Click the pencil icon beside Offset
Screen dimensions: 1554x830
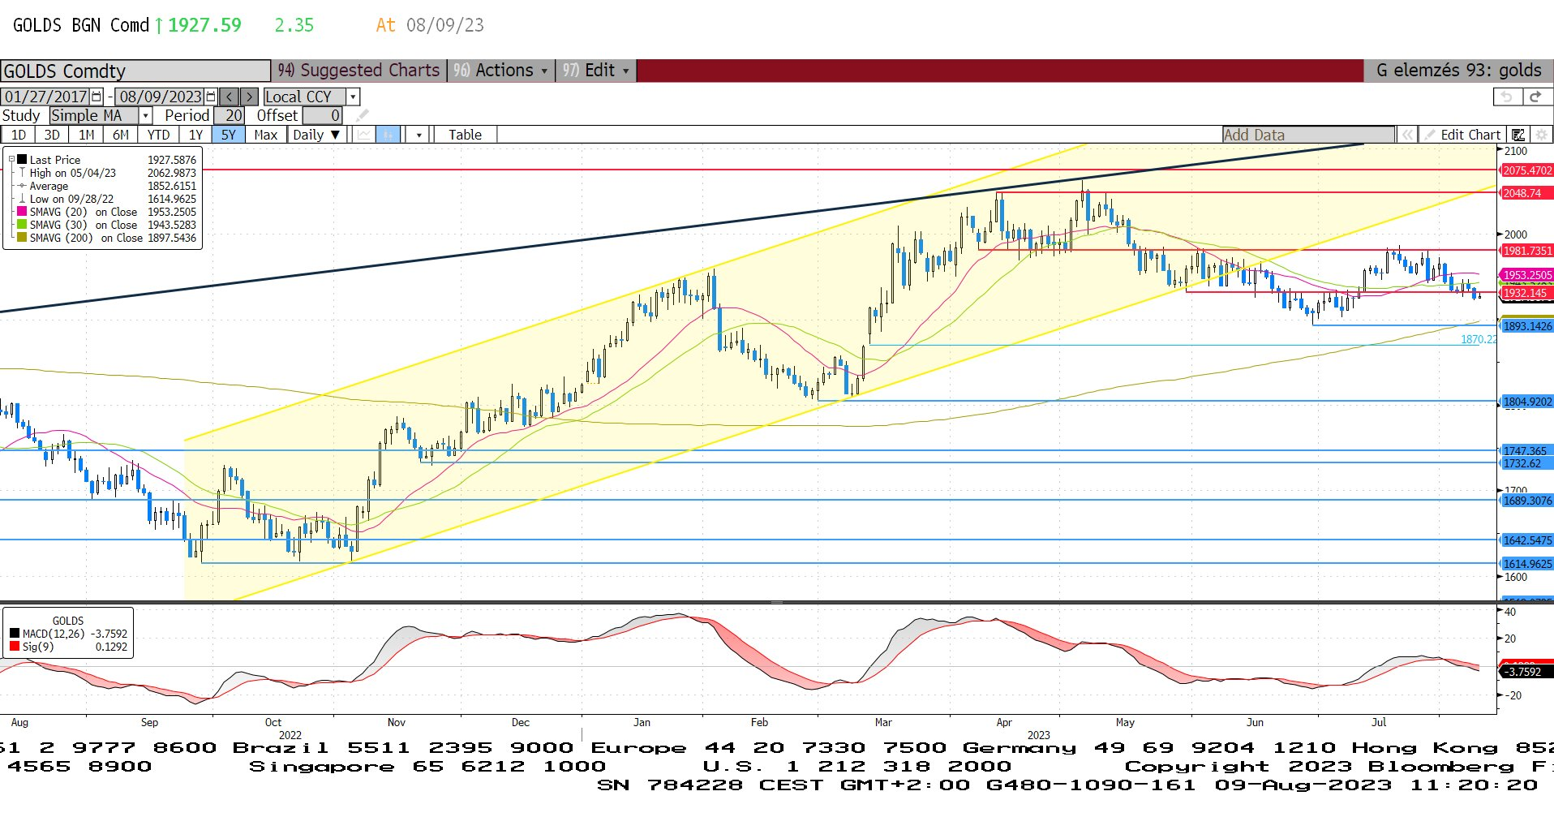coord(362,116)
